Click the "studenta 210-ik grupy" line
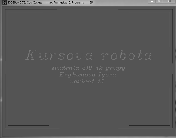This screenshot has width=176, height=138. point(88,68)
